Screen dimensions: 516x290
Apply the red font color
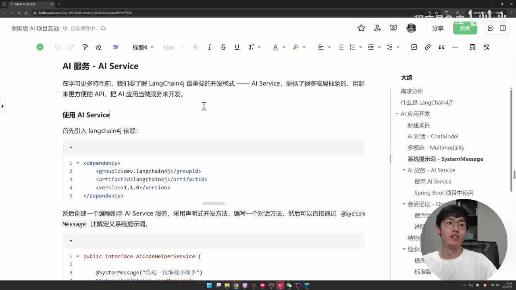[276, 47]
